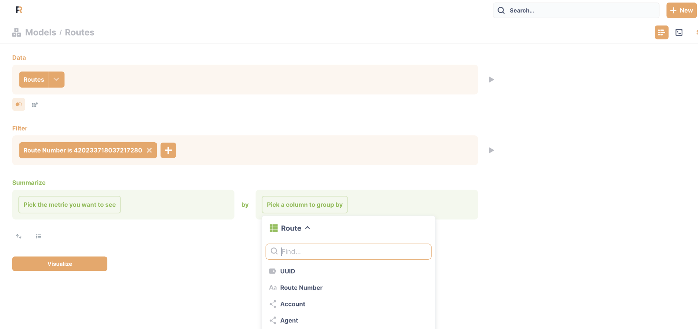
Task: Preview the Filter step results
Action: click(491, 150)
